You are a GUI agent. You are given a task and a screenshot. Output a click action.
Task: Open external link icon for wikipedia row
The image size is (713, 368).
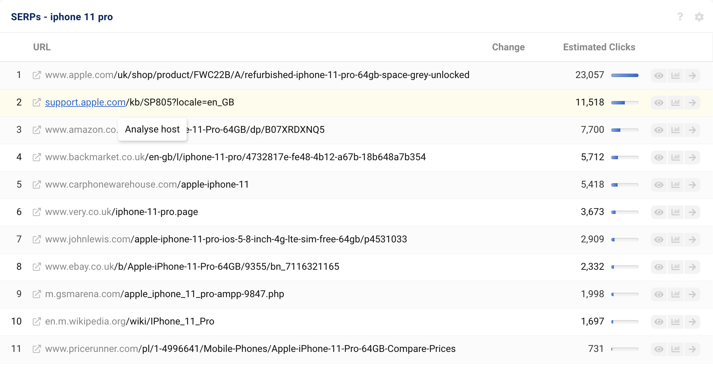[37, 321]
